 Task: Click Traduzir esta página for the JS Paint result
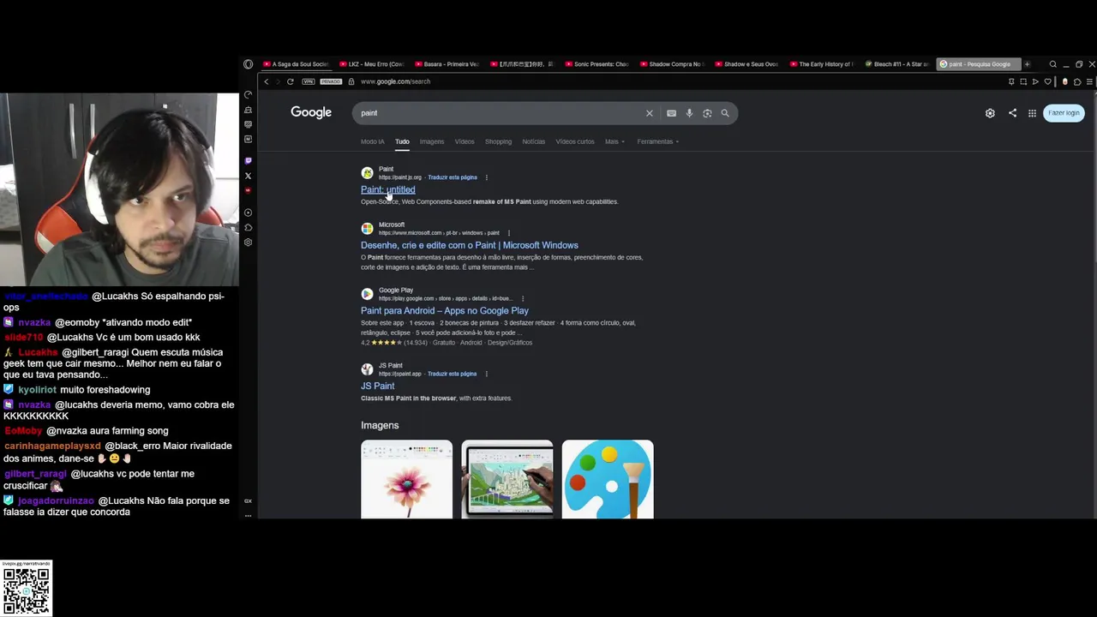click(453, 374)
